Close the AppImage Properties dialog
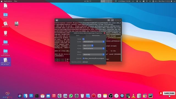 click(x=105, y=33)
